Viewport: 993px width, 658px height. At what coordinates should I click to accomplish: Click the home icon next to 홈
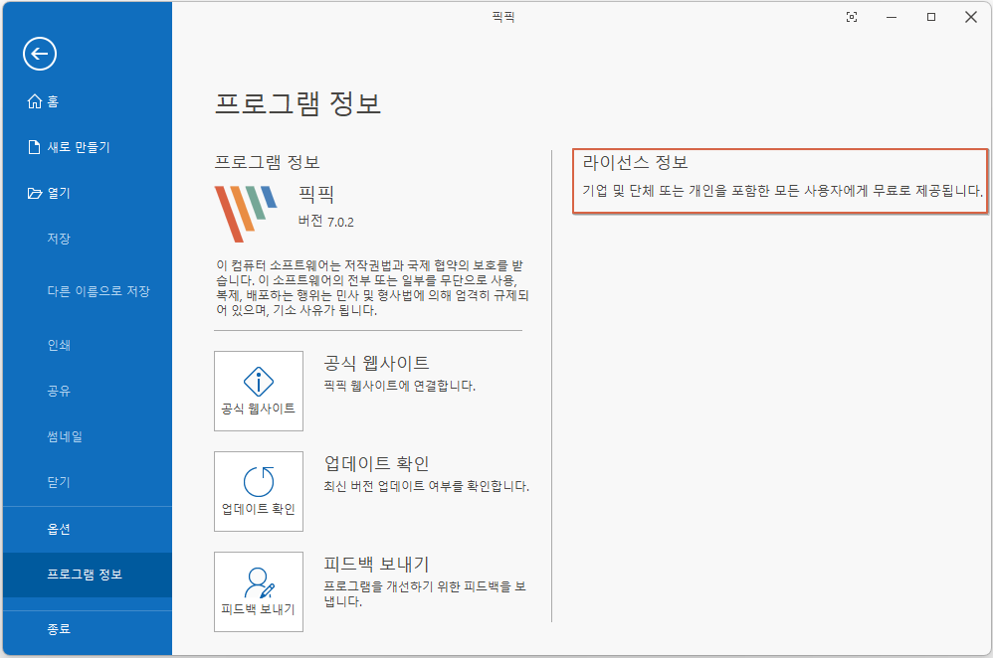pos(35,101)
